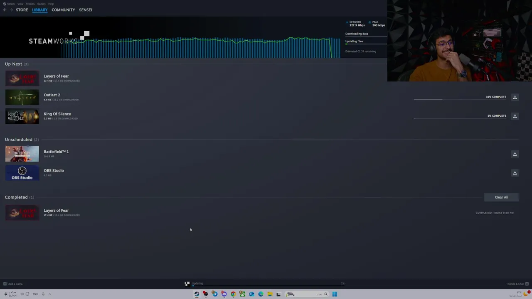Click the Updating files status text
The width and height of the screenshot is (532, 299).
click(x=354, y=42)
